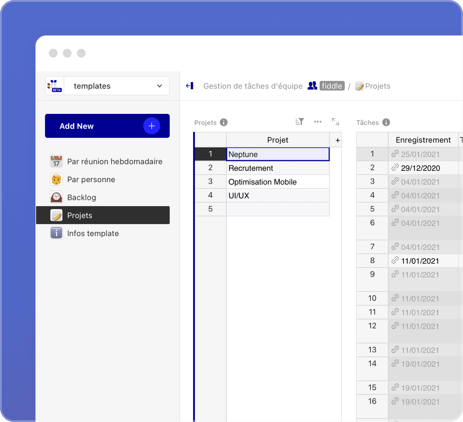Image resolution: width=463 pixels, height=422 pixels.
Task: Open the Projets section three-dot menu
Action: (x=318, y=122)
